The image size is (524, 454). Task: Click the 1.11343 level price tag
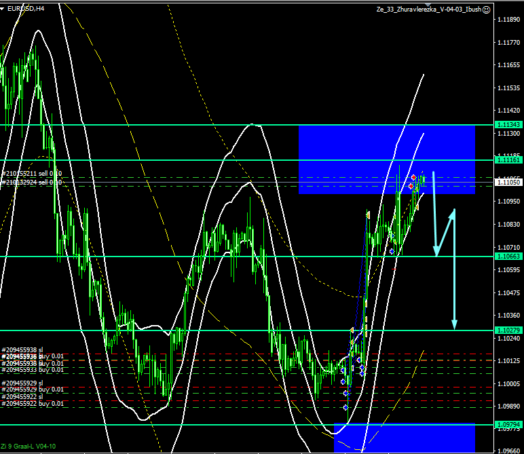(508, 125)
